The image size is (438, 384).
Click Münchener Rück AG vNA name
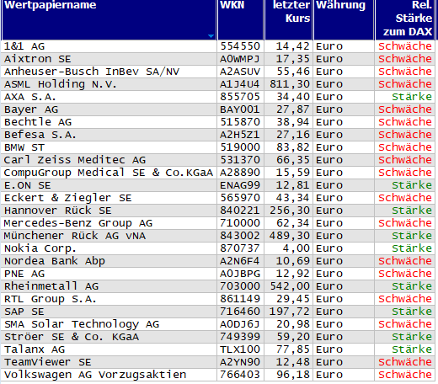[75, 236]
